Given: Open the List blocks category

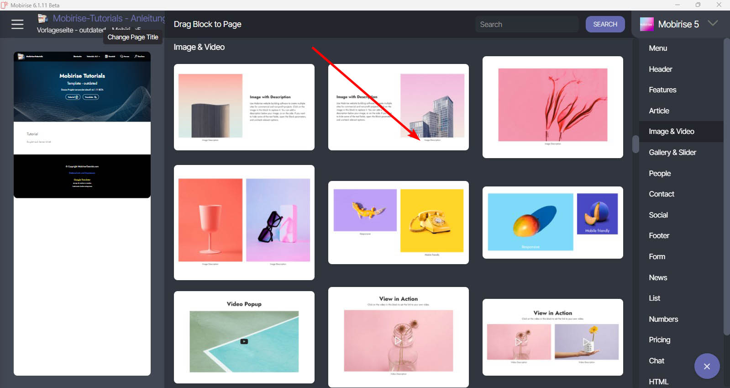Looking at the screenshot, I should [654, 298].
